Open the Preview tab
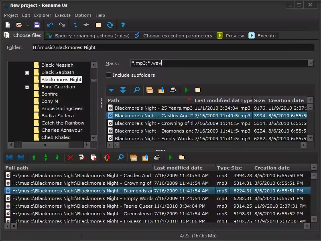 point(230,36)
